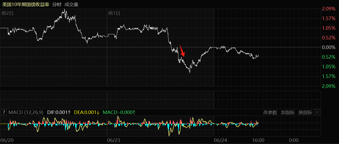The height and width of the screenshot is (144, 339).
Task: Click the MACD (12,26,9) label
Action: coord(26,112)
